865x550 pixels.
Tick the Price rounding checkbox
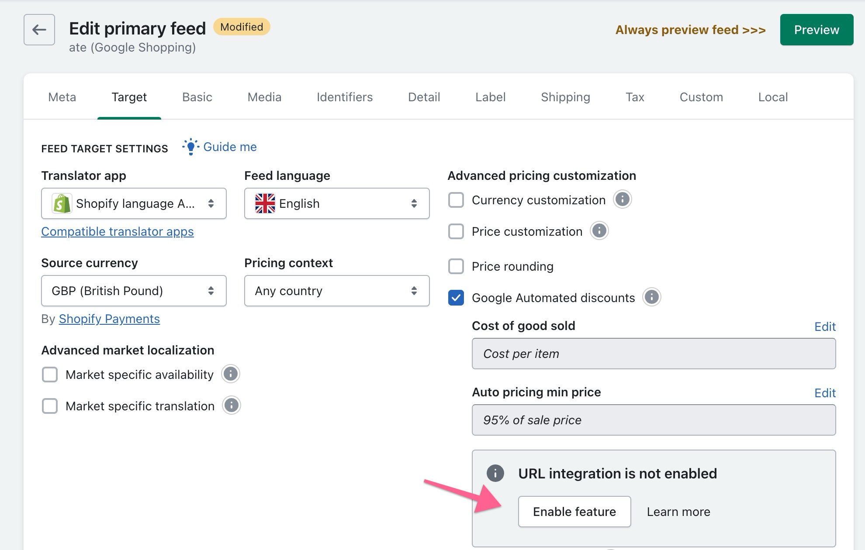(456, 266)
